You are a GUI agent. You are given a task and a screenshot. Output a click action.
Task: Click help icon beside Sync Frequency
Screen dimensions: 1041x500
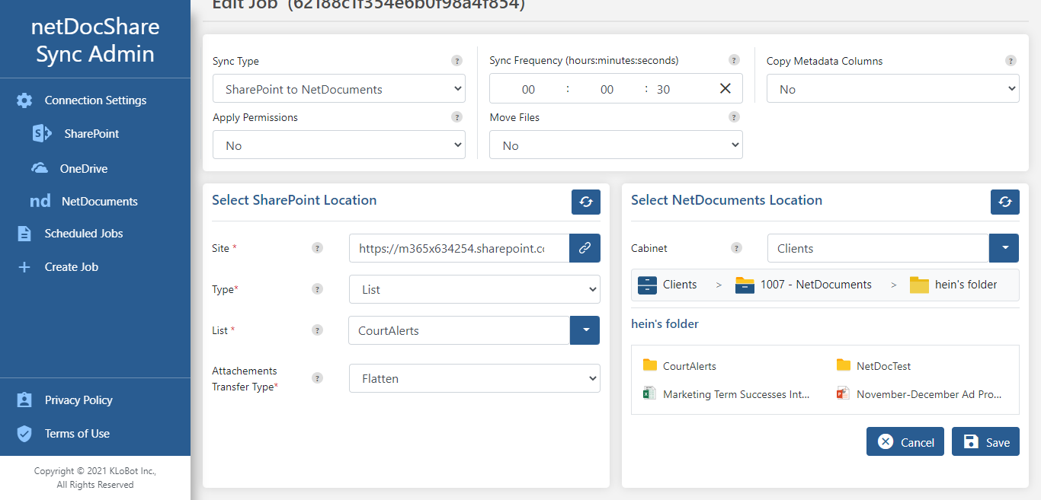point(734,60)
